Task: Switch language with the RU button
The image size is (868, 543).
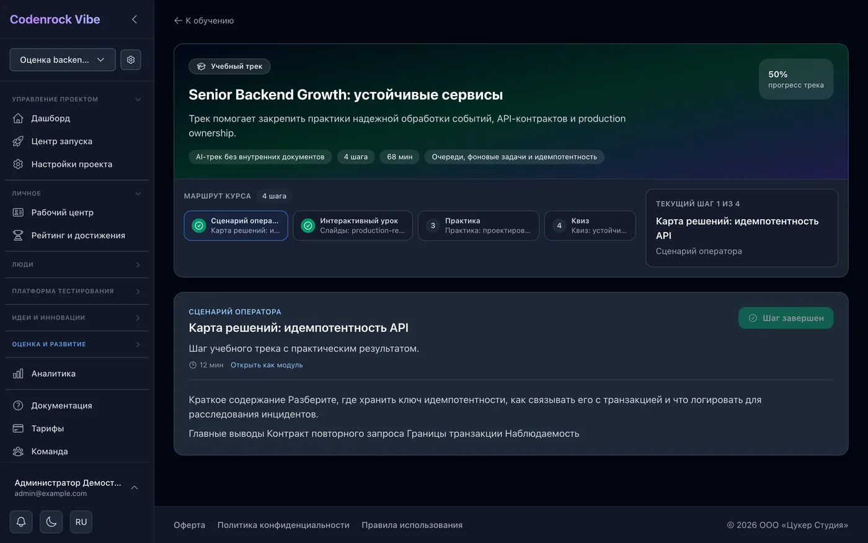Action: [81, 522]
